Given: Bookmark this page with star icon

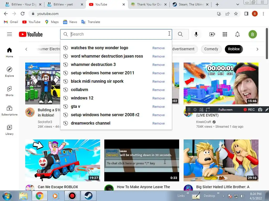Looking at the screenshot, I should pyautogui.click(x=236, y=14).
